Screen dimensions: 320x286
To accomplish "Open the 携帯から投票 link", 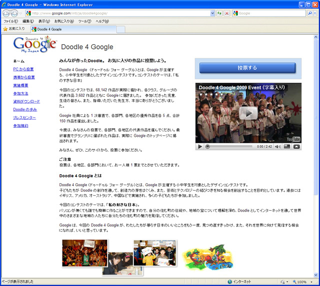I will [x=24, y=77].
